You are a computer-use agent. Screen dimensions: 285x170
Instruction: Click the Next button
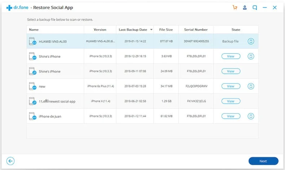[263, 161]
